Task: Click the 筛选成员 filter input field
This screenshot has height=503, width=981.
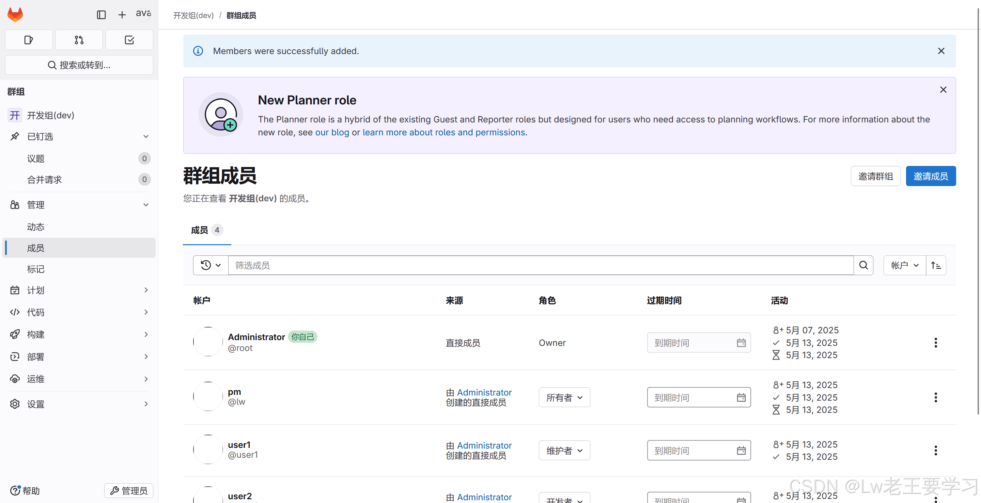Action: (x=540, y=265)
